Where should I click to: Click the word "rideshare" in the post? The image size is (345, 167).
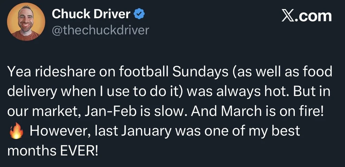click(53, 73)
